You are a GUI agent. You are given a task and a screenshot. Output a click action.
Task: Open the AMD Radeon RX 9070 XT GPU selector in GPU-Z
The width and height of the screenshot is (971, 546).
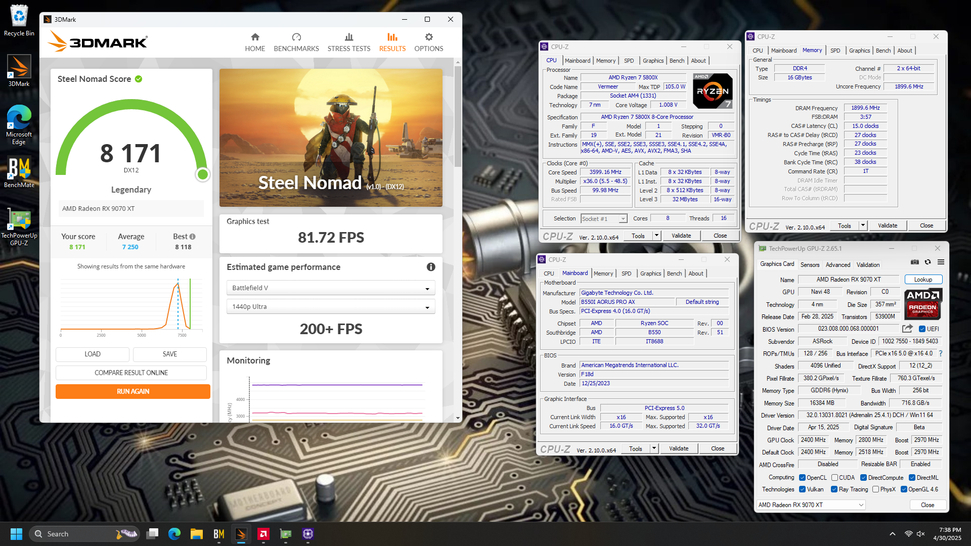pyautogui.click(x=811, y=505)
